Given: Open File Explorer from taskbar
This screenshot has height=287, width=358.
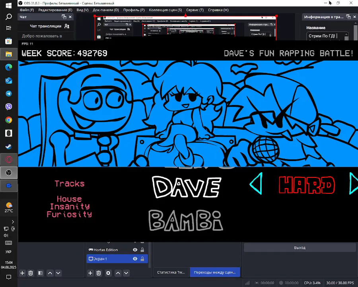Looking at the screenshot, I should [x=9, y=54].
